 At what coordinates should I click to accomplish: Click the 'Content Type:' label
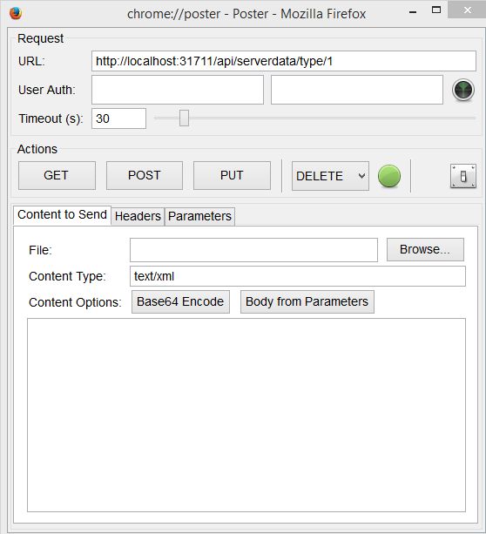[67, 276]
